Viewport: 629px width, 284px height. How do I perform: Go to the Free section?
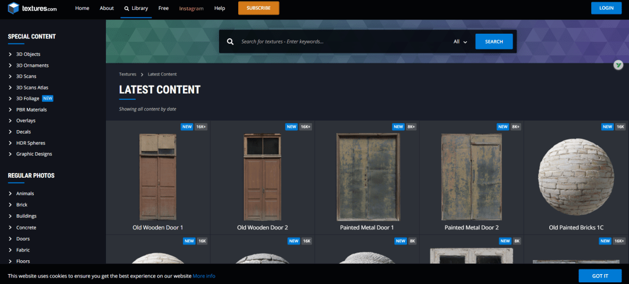tap(163, 8)
